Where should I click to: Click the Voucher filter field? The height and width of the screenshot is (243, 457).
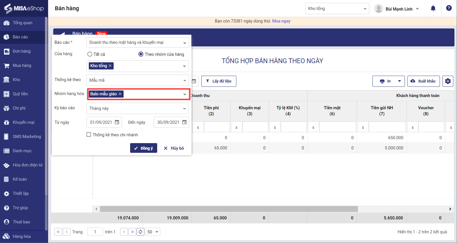click(x=431, y=127)
